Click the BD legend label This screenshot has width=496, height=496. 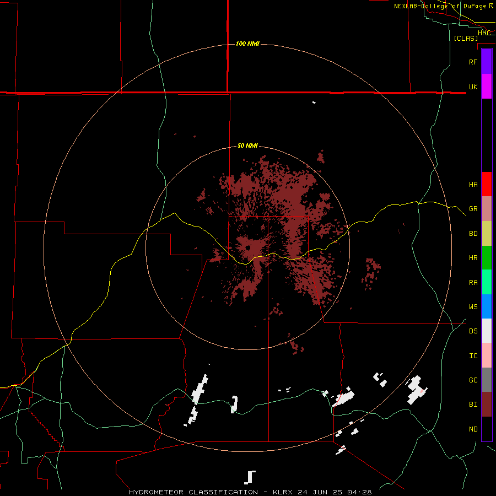coord(473,234)
